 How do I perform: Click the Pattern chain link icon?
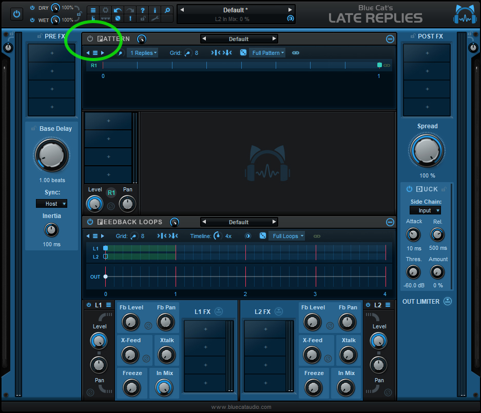[x=295, y=53]
